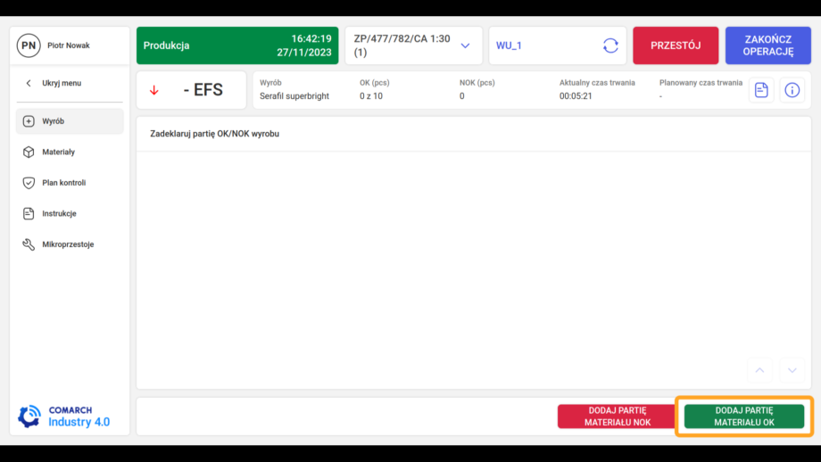Click the ZAKOŃCZ OPERACJĘ button
821x462 pixels.
tap(768, 45)
